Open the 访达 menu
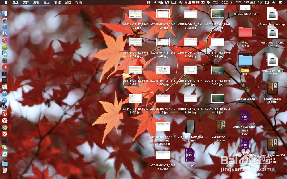Image resolution: width=287 pixels, height=179 pixels. (15, 2)
